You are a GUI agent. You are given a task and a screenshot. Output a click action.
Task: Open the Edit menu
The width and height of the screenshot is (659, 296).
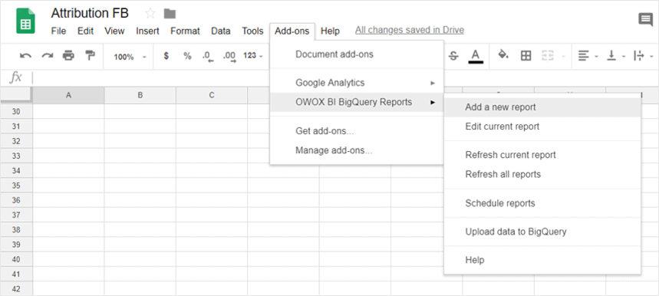(85, 31)
